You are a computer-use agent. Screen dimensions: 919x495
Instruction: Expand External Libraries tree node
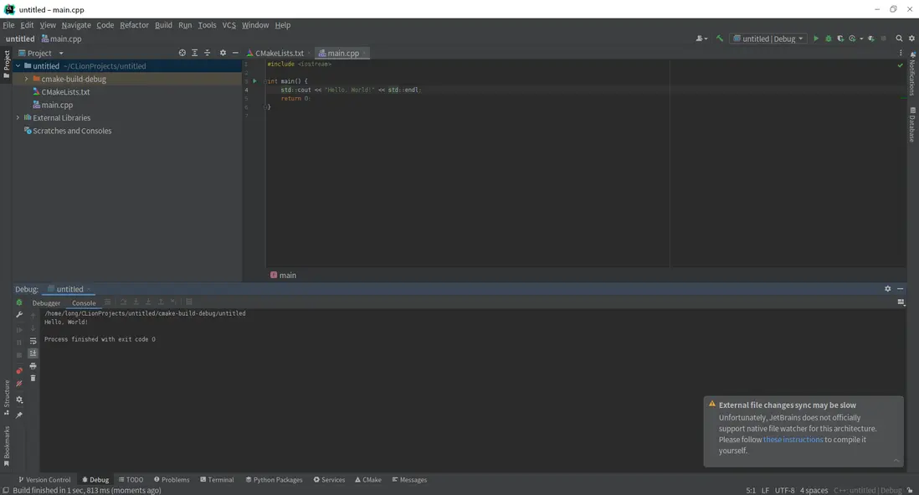coord(18,118)
